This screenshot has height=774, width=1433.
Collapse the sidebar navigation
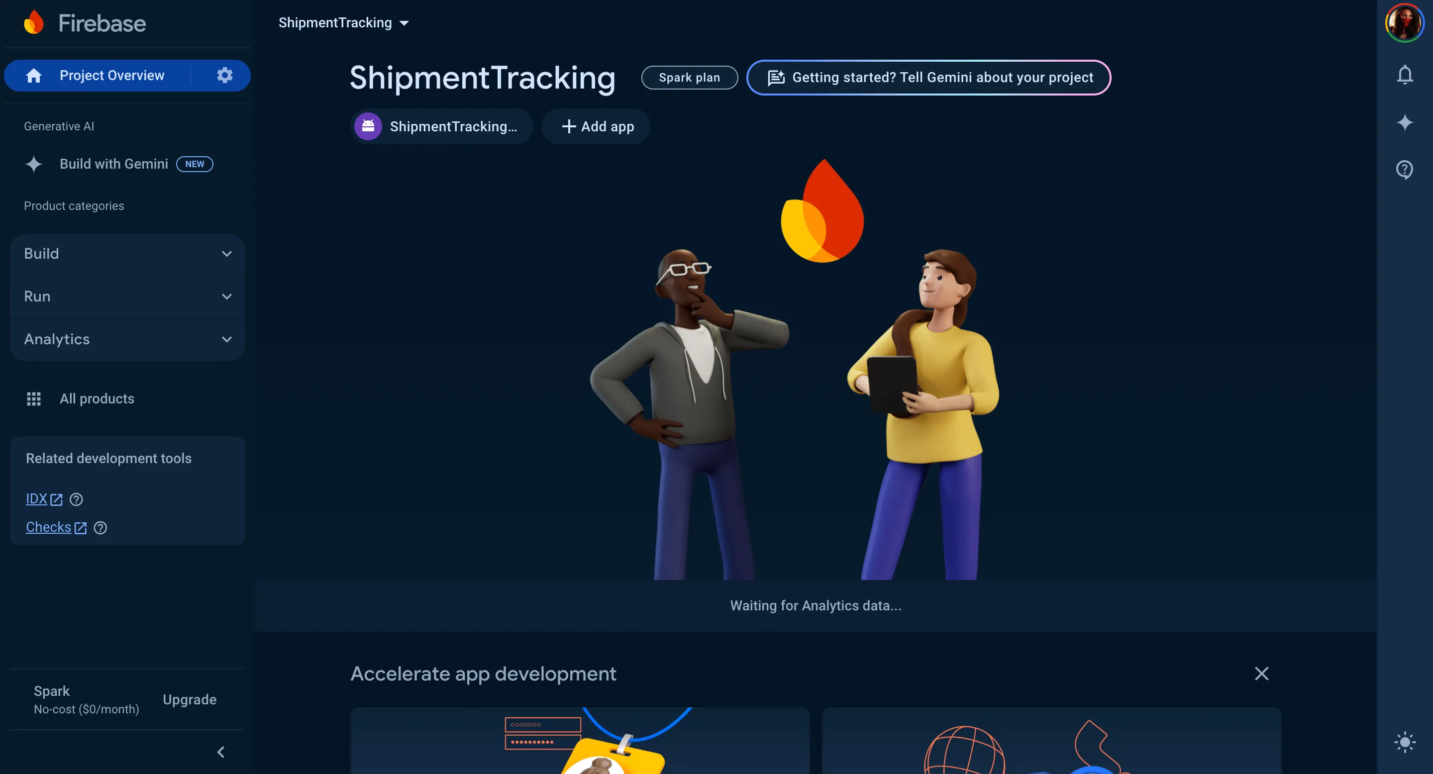[221, 752]
